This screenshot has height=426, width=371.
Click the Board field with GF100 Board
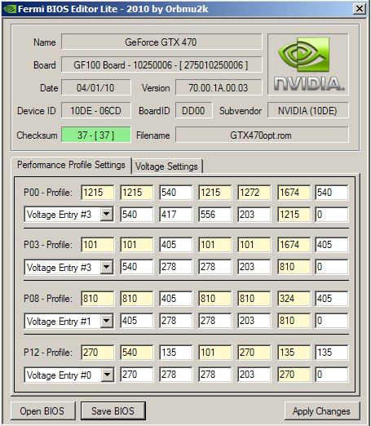[161, 64]
